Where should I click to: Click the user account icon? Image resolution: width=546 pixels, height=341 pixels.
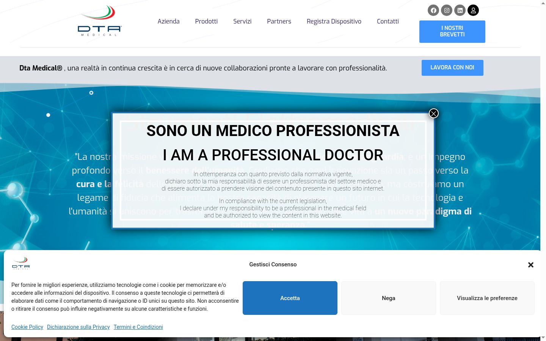click(473, 10)
